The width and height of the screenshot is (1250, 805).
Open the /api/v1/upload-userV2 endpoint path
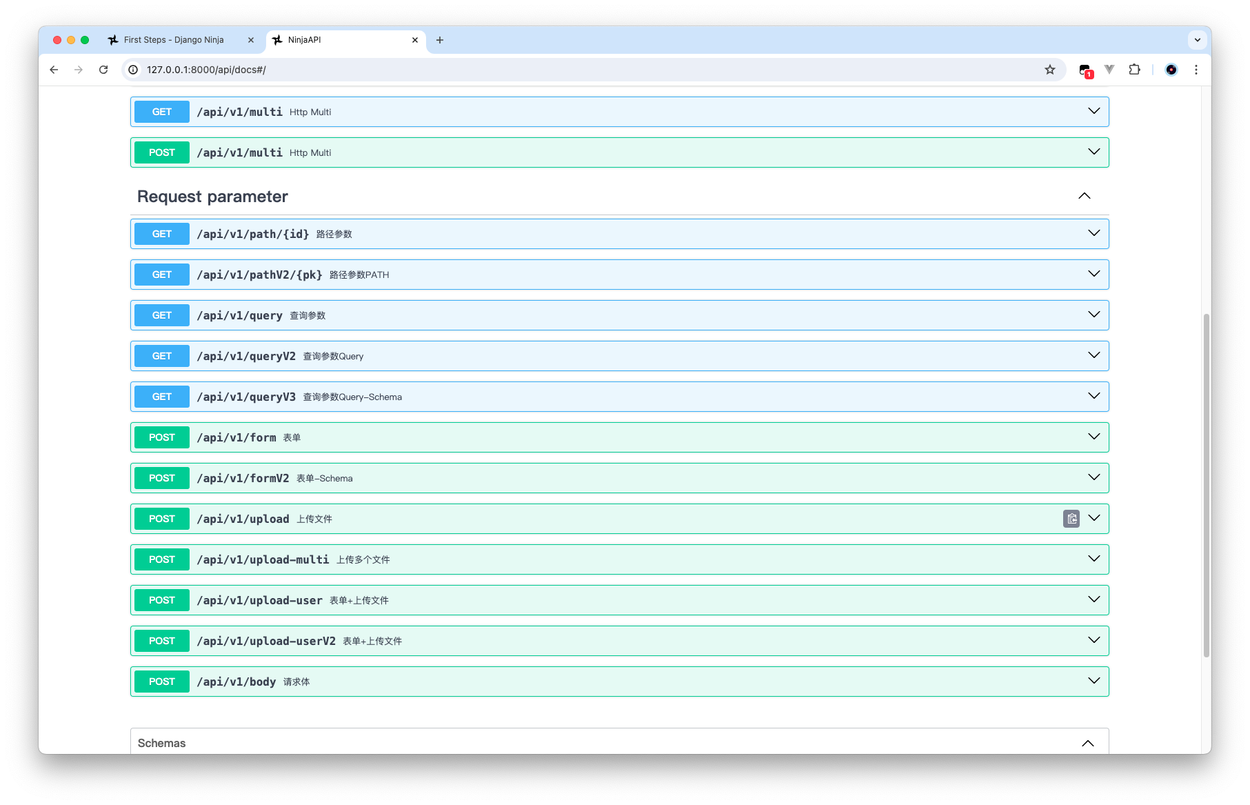[x=266, y=641]
